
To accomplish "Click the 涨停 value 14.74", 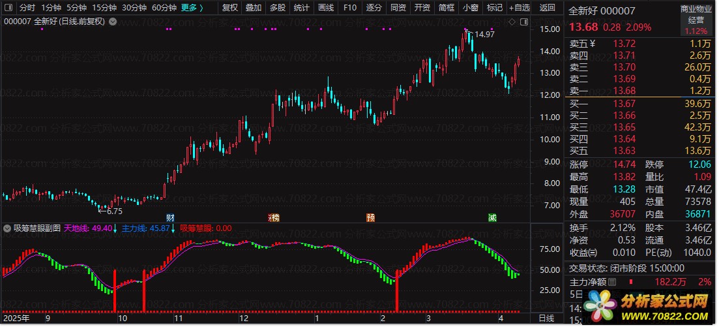I will (624, 164).
